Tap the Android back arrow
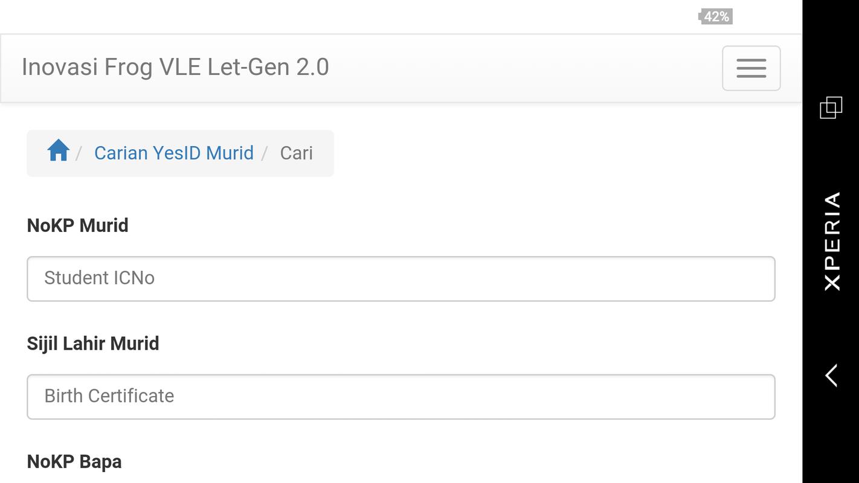Viewport: 859px width, 483px height. coord(831,375)
